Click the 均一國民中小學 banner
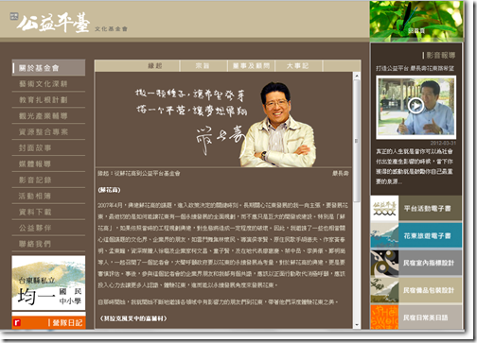Image resolution: width=477 pixels, height=343 pixels. (x=48, y=283)
